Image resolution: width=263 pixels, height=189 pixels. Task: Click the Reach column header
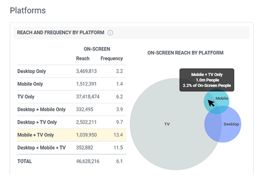coord(83,59)
